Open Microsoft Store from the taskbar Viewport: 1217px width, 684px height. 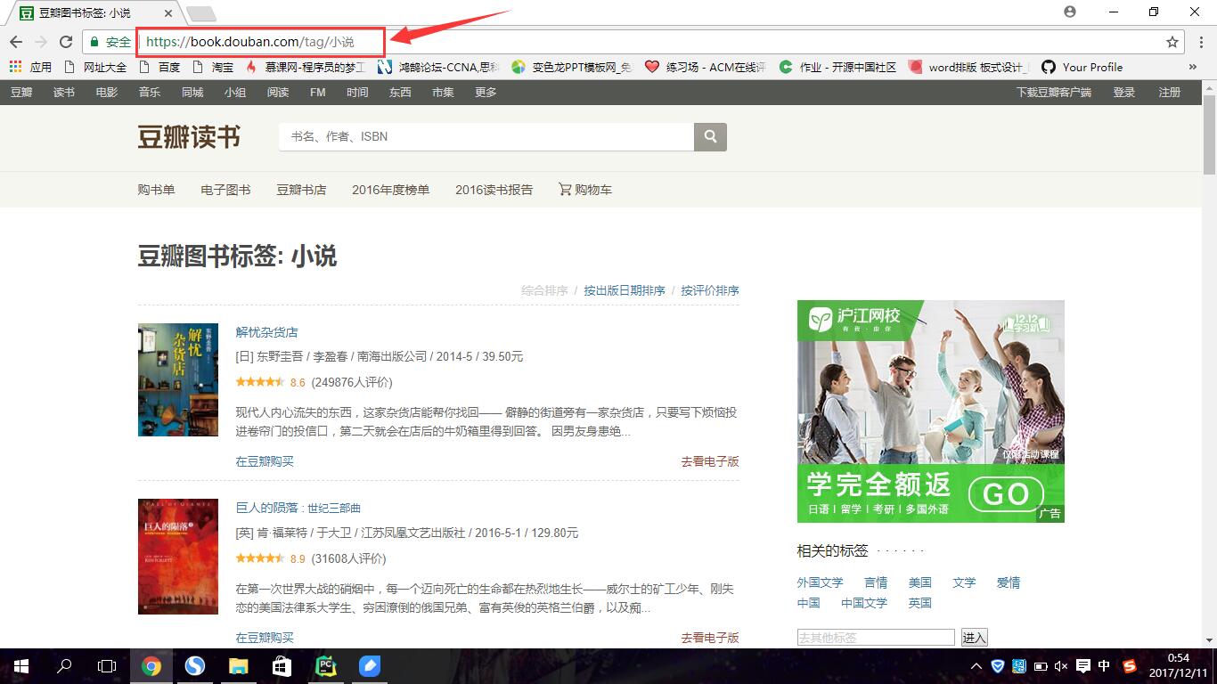coord(282,666)
